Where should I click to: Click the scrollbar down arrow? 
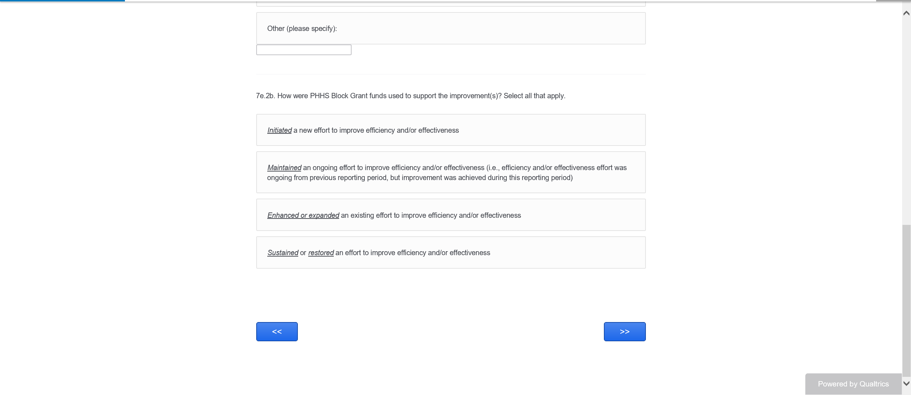click(x=906, y=384)
